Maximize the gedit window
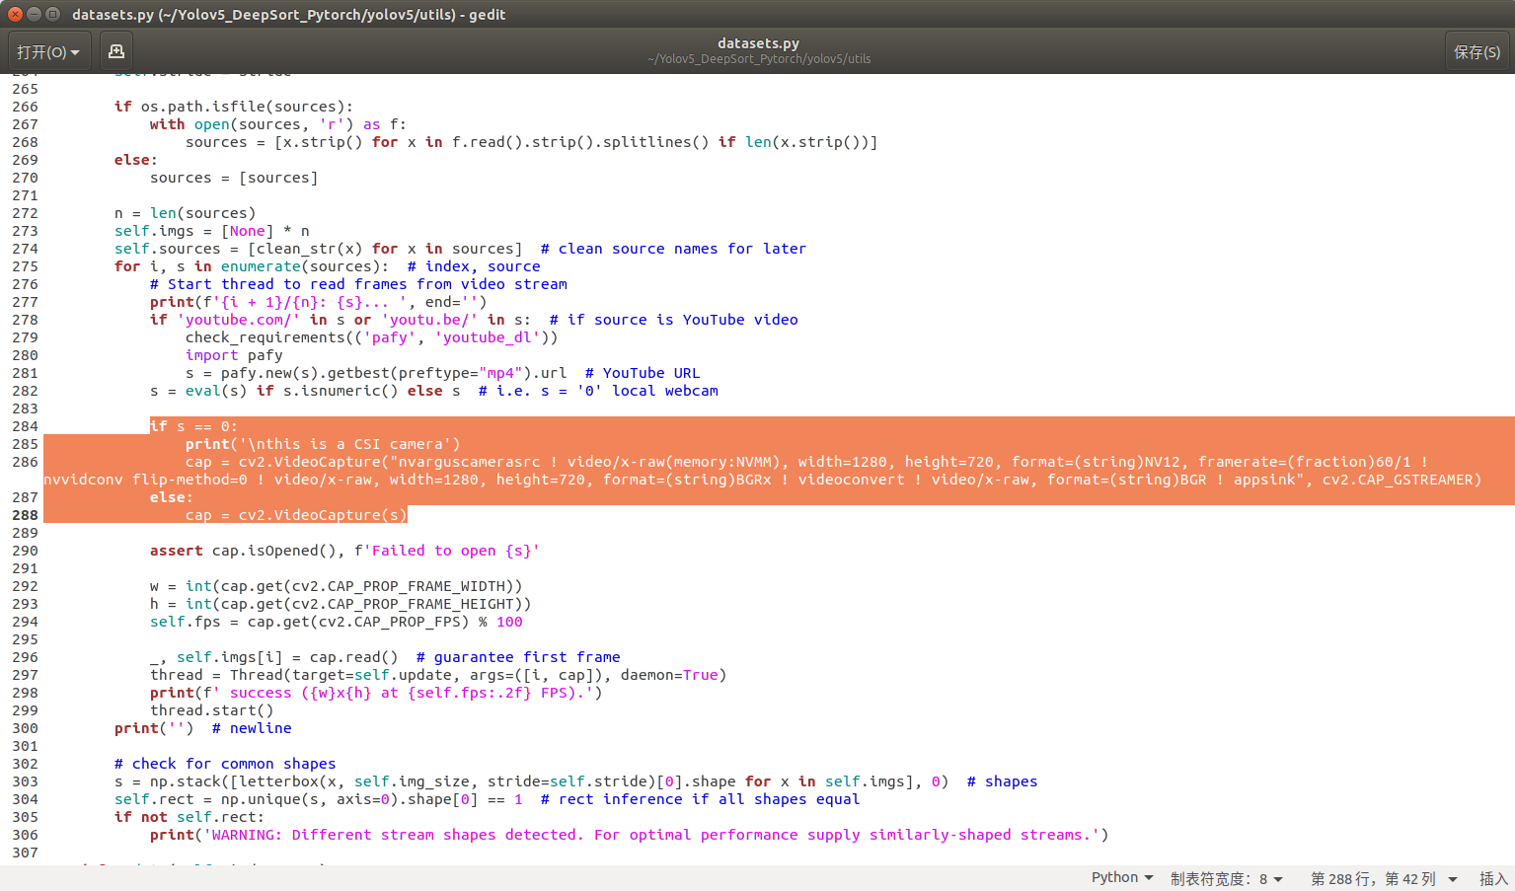Viewport: 1515px width, 891px height. [52, 14]
